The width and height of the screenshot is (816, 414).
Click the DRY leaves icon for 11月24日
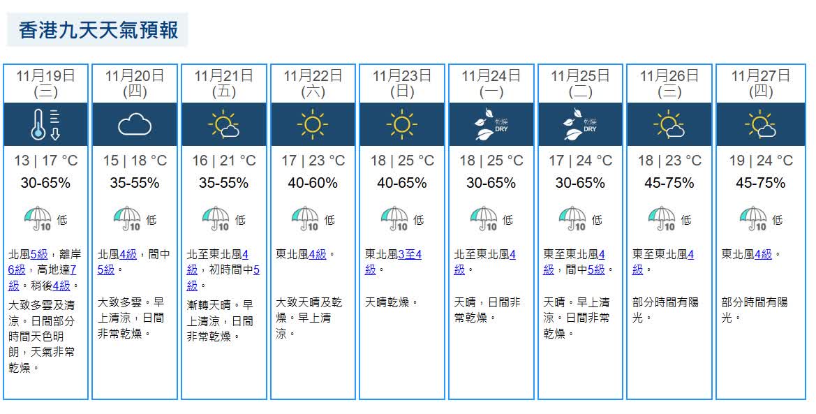491,125
